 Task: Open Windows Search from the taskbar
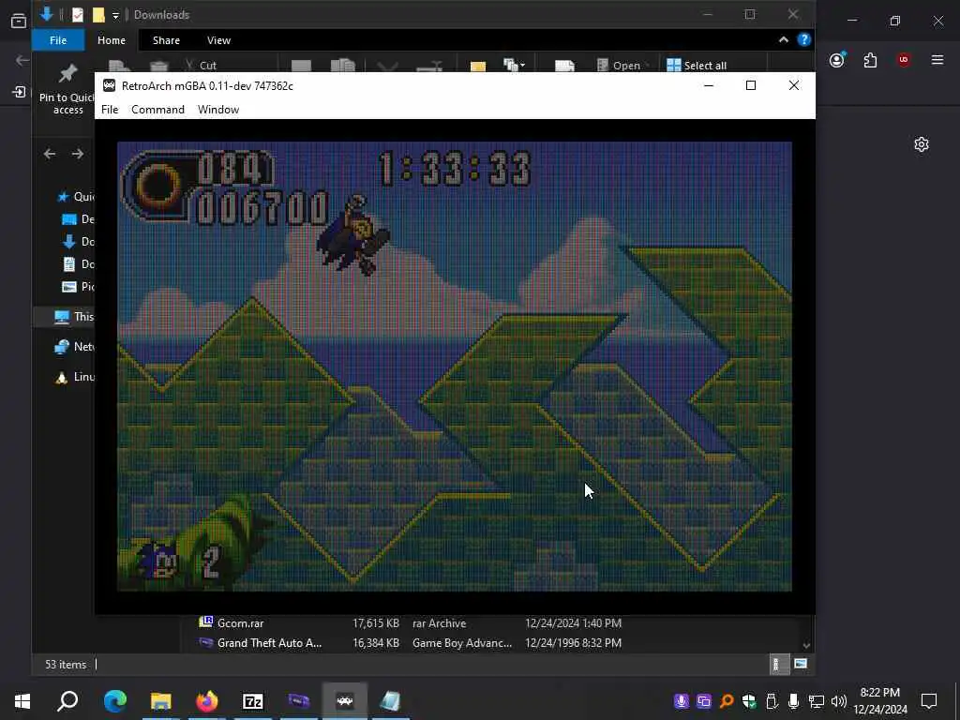click(67, 701)
